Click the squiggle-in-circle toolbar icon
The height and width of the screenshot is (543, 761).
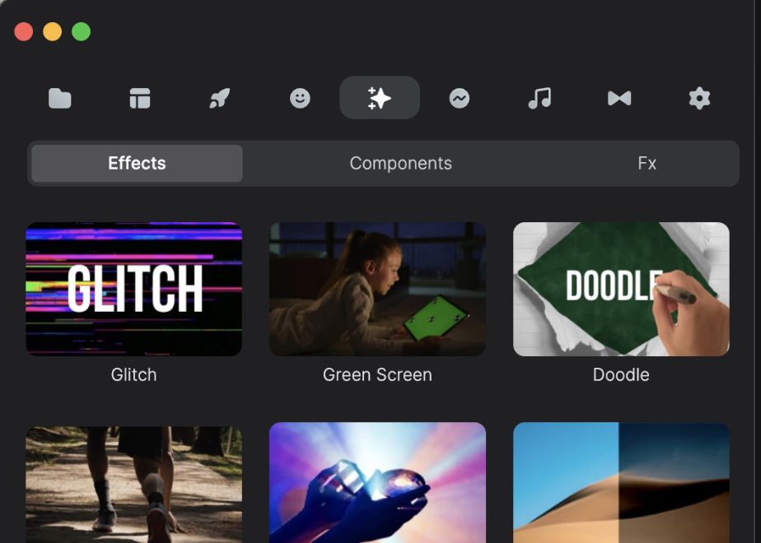point(460,99)
